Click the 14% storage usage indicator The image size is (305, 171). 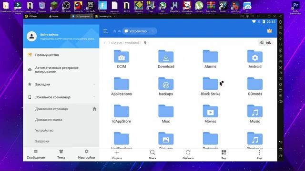(x=266, y=42)
